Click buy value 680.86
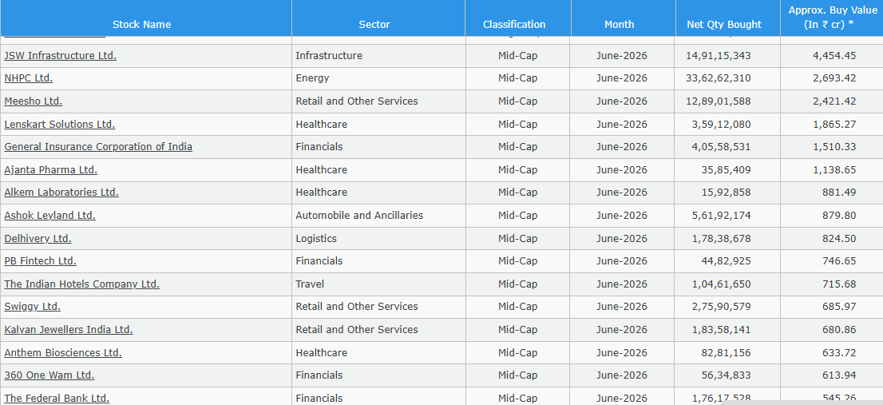This screenshot has height=405, width=883. 839,330
